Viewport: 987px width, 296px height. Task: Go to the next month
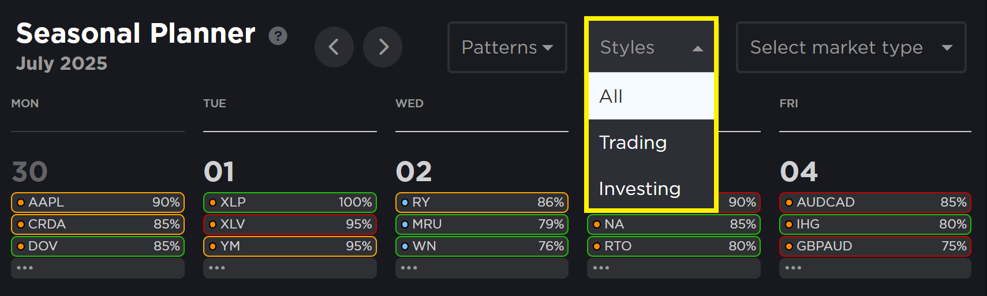pyautogui.click(x=383, y=47)
